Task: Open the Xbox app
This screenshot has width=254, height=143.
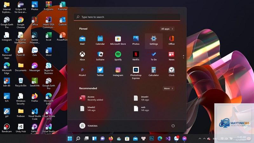Action: [x=82, y=56]
